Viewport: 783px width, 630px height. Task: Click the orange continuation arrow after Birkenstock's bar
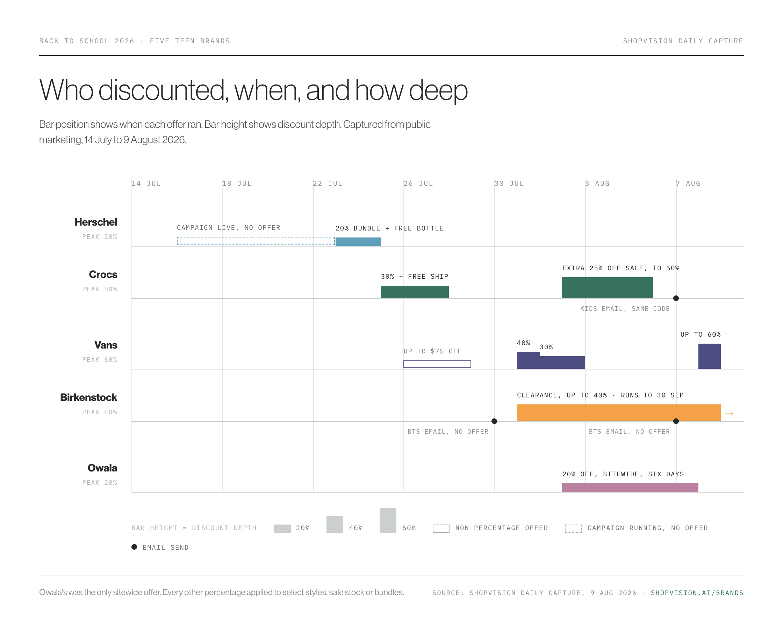tap(729, 413)
